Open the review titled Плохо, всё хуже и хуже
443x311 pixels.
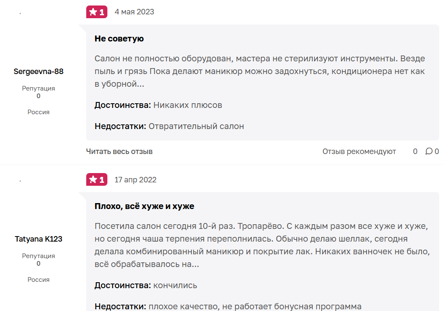[x=145, y=206]
